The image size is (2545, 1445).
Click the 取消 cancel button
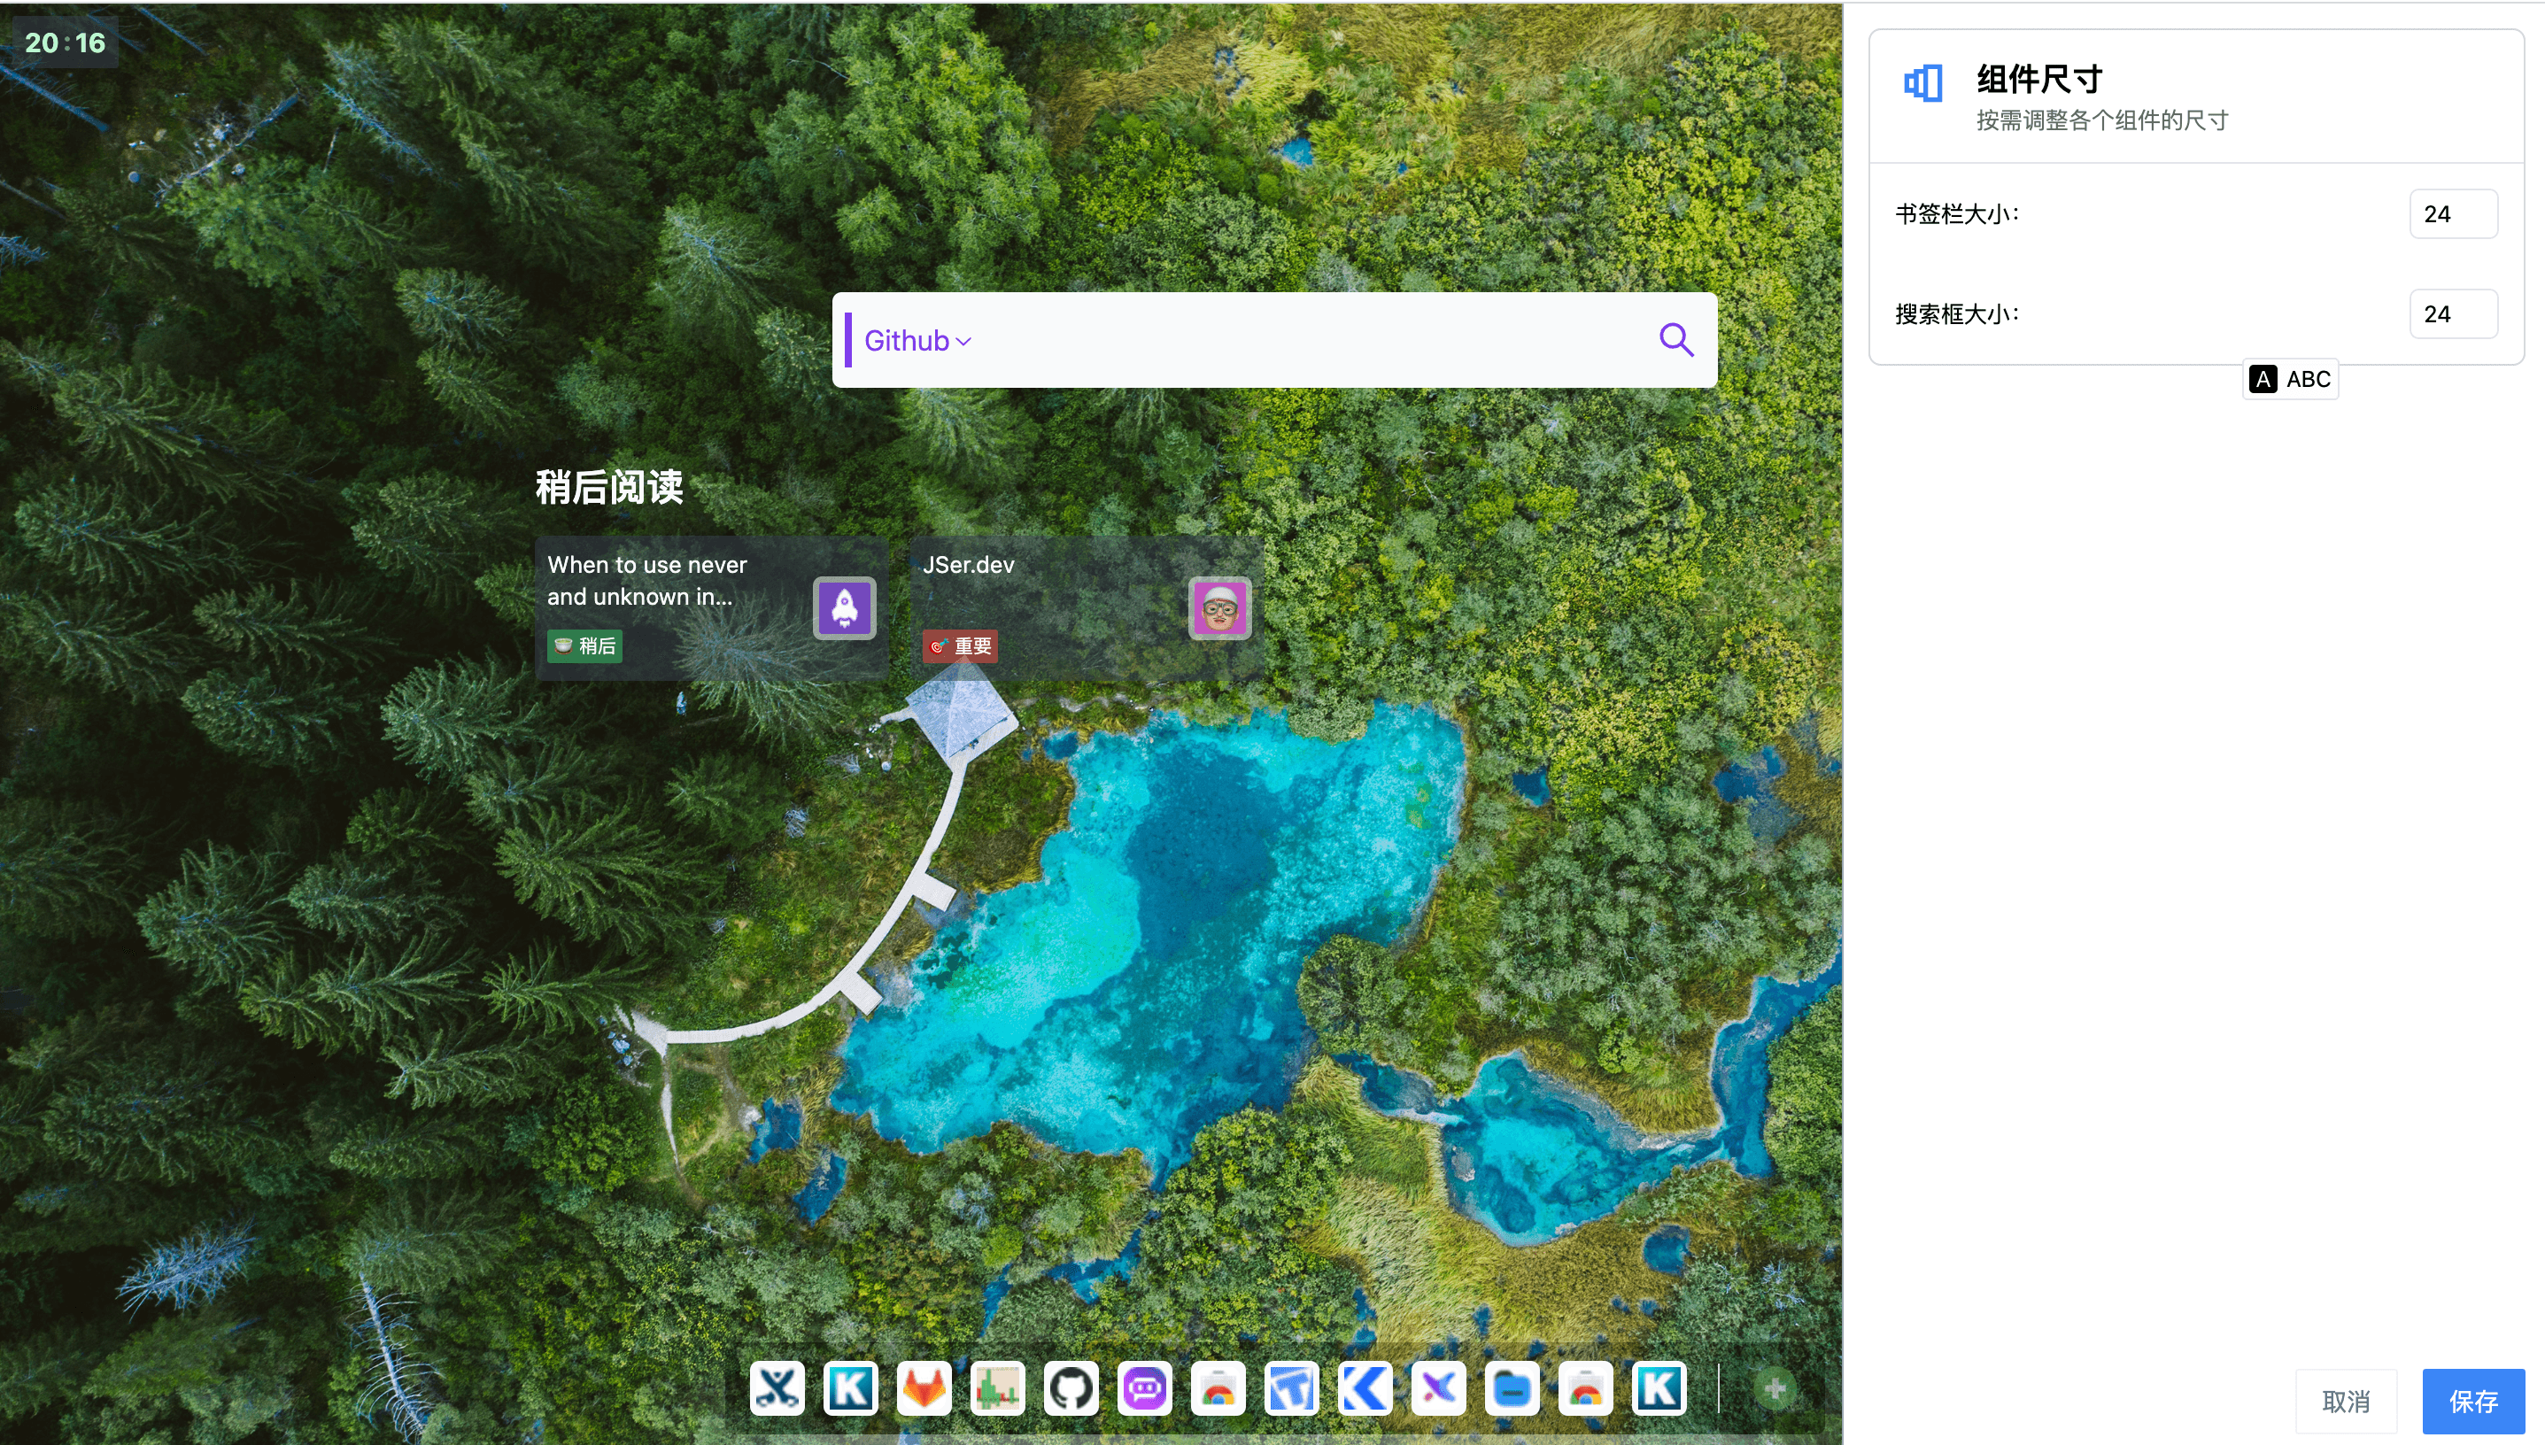click(2346, 1402)
